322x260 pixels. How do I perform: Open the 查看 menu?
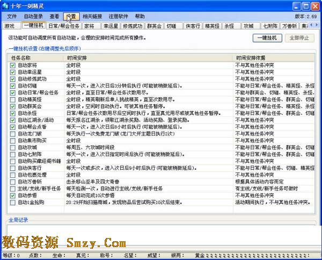click(x=54, y=17)
